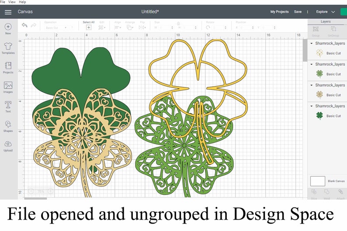Select the yellow outline shamrock layer thumbnail
Image resolution: width=347 pixels, height=231 pixels.
click(x=319, y=53)
